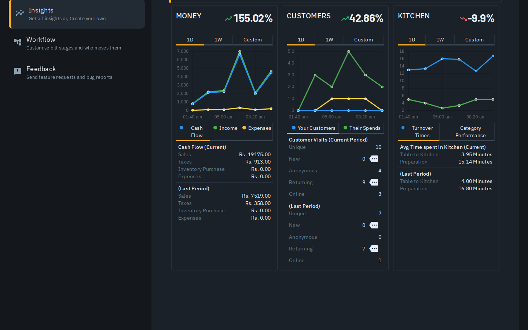Image resolution: width=528 pixels, height=330 pixels.
Task: Click current Unique customers count 10
Action: point(378,147)
